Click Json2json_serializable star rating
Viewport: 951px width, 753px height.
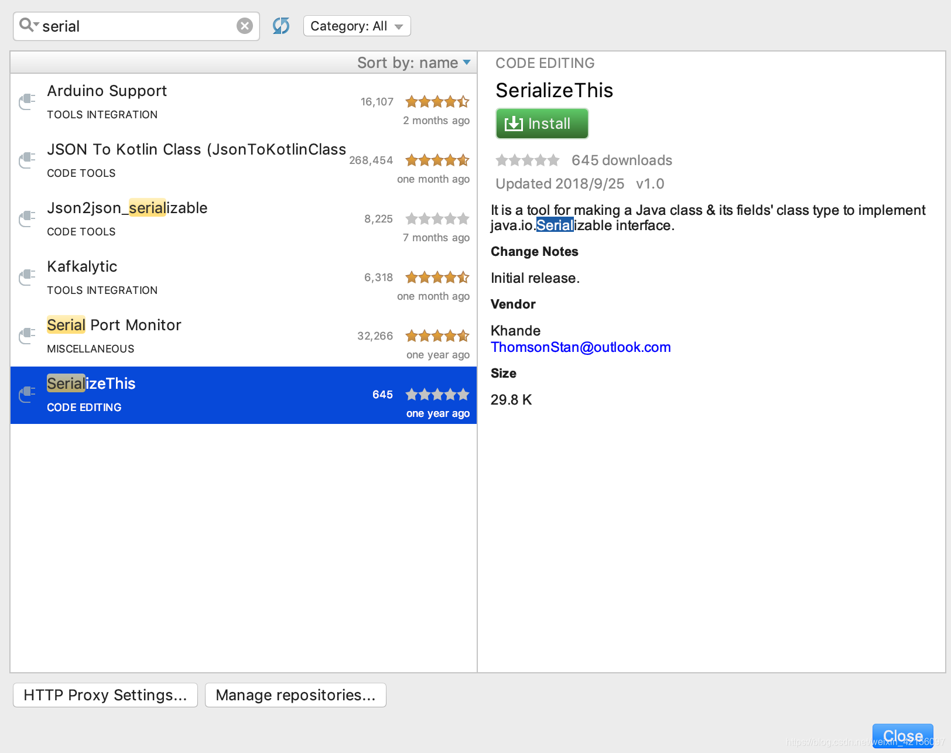point(437,219)
